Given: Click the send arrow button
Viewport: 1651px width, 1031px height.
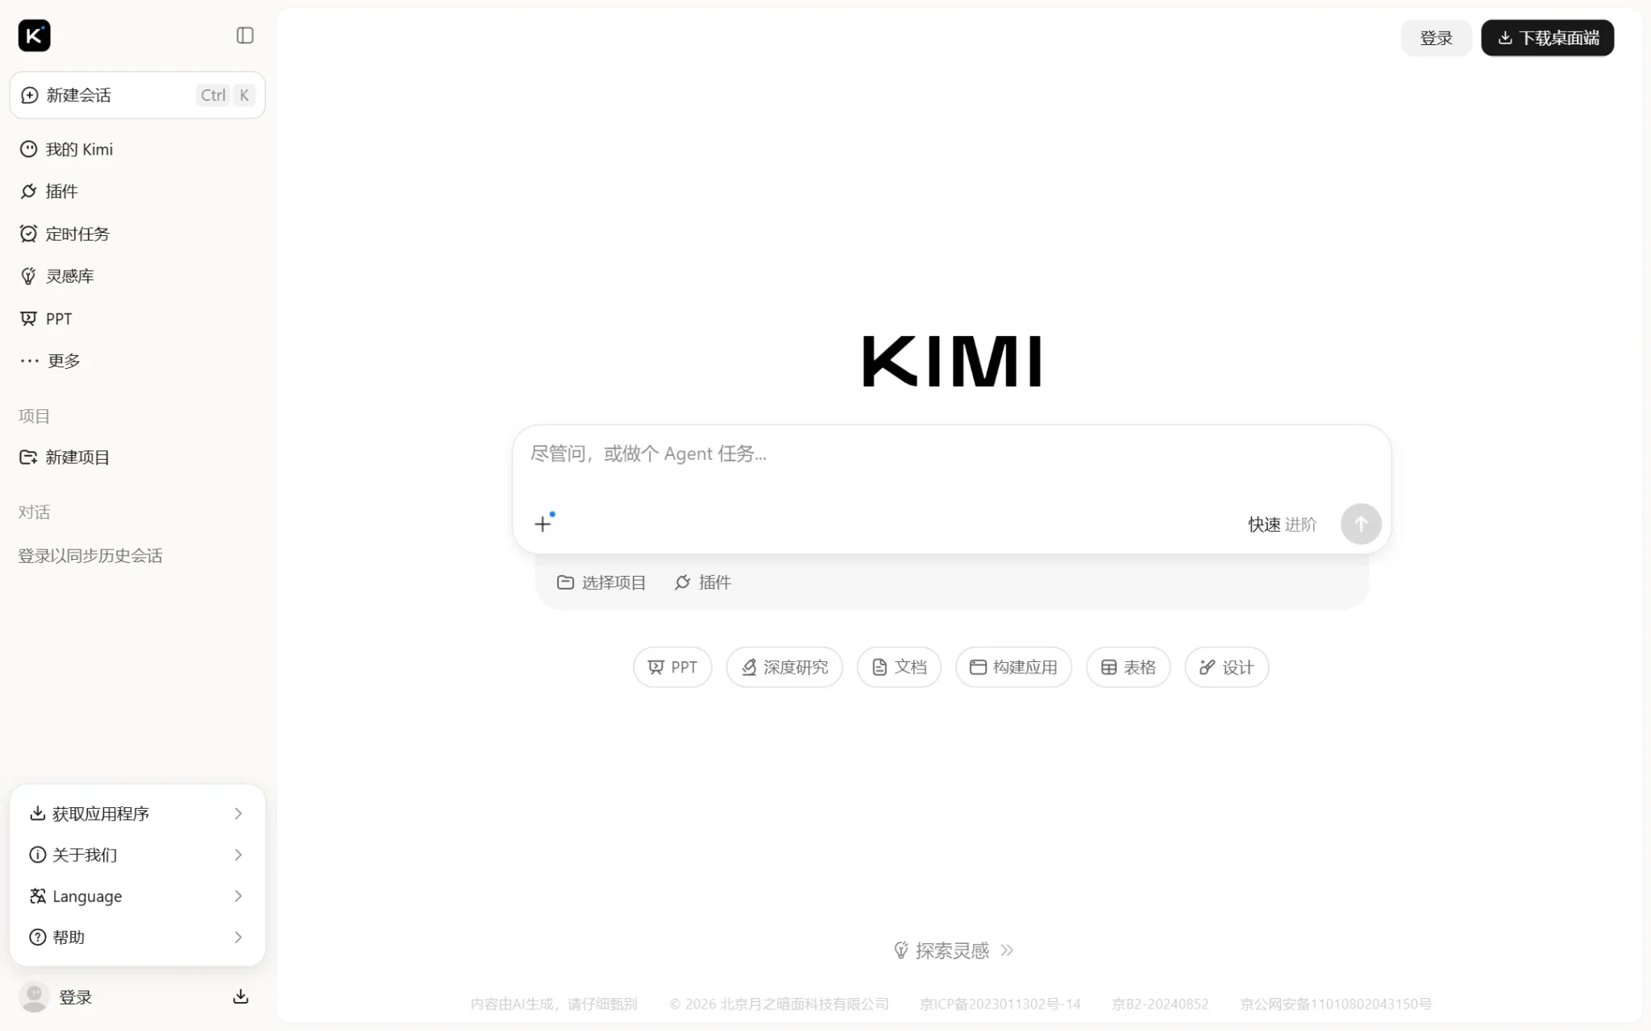Looking at the screenshot, I should 1361,524.
